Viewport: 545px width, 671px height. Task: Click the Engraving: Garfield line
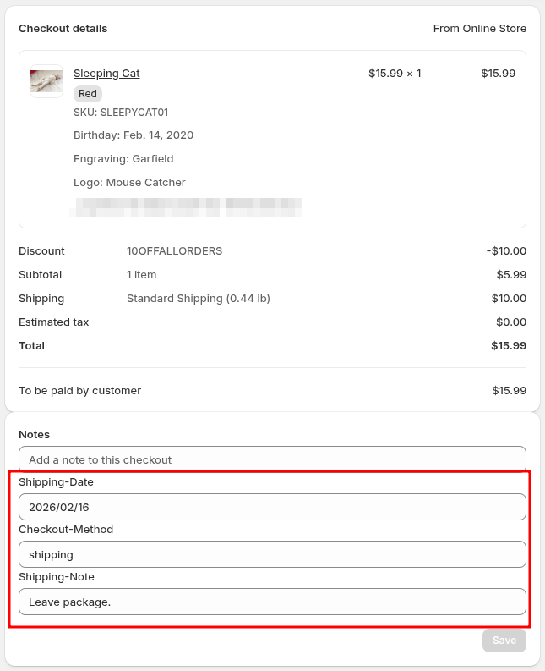123,158
